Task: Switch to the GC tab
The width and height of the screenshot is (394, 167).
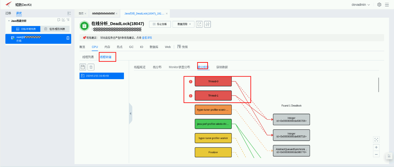Action: pos(131,47)
